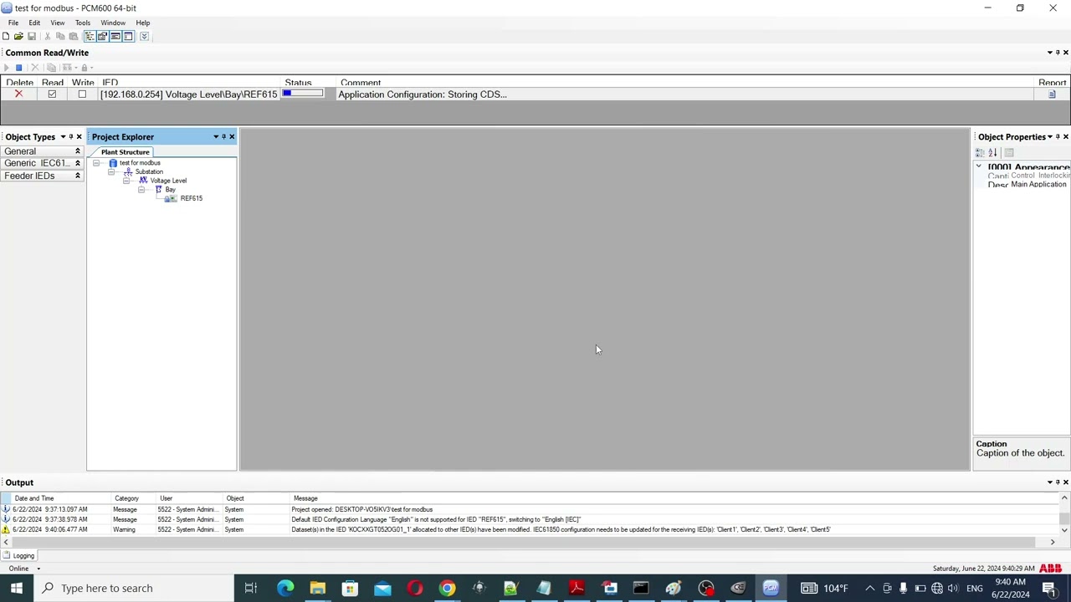
Task: Click the Start play icon in Common Read/Write
Action: click(7, 68)
